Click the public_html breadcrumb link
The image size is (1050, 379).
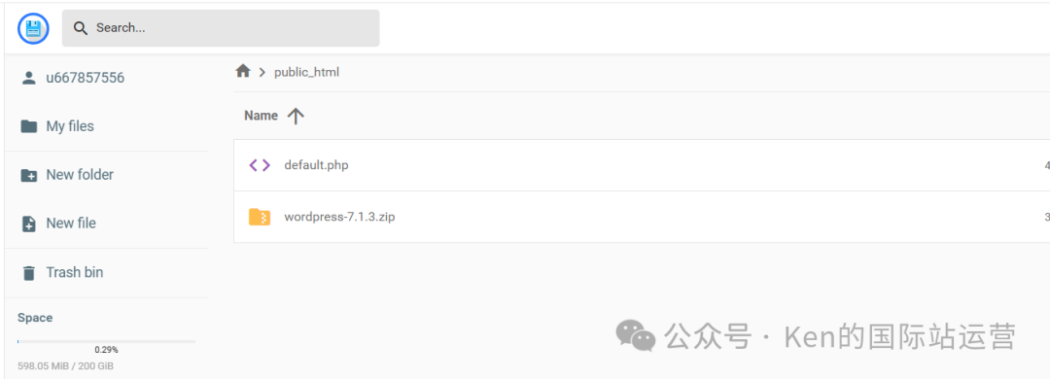306,72
